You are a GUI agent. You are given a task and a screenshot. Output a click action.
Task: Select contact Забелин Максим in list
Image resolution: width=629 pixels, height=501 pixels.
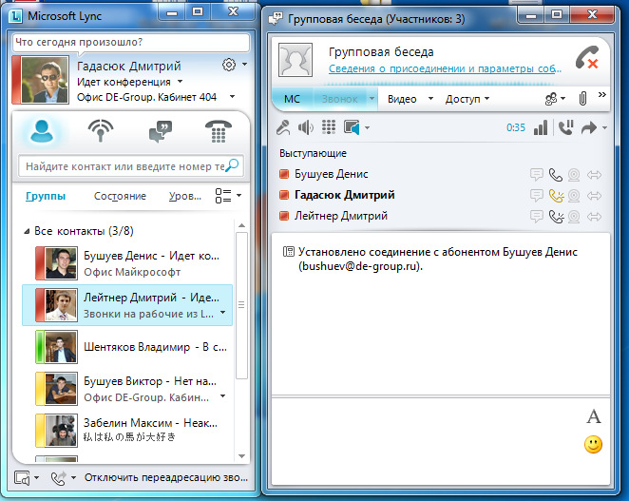(x=127, y=431)
